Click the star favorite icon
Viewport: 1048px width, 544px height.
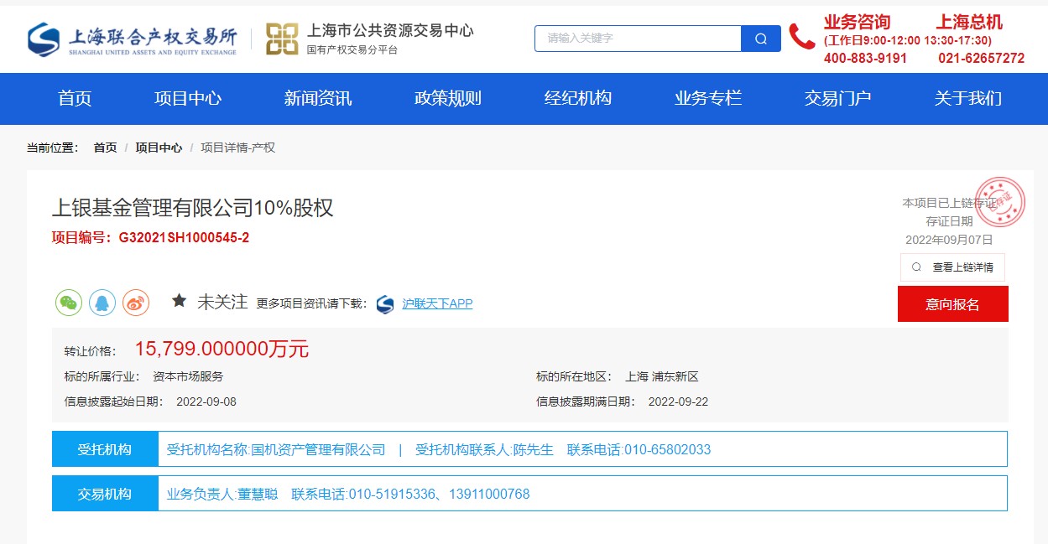(x=180, y=301)
